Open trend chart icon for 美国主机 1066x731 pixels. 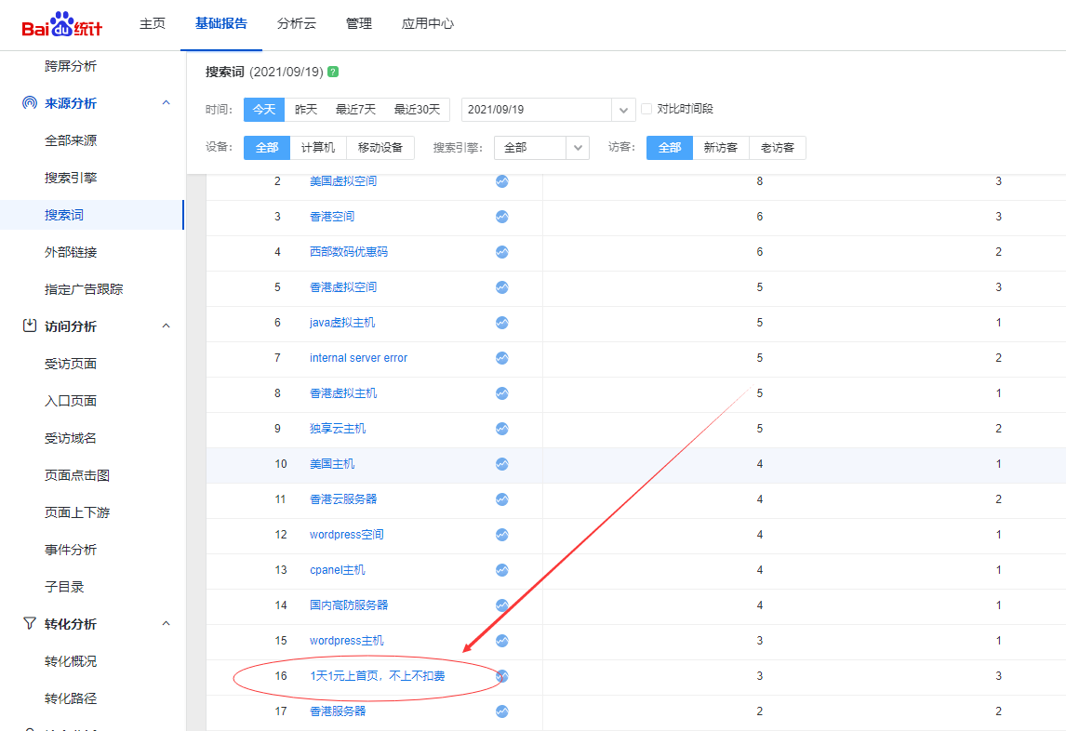click(x=501, y=464)
